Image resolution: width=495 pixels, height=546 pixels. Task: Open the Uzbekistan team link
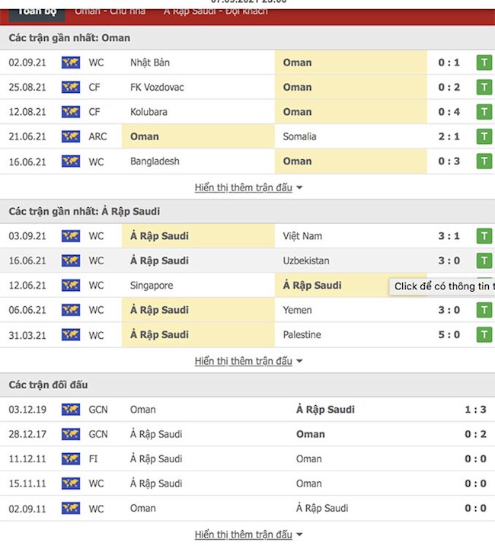coord(306,260)
